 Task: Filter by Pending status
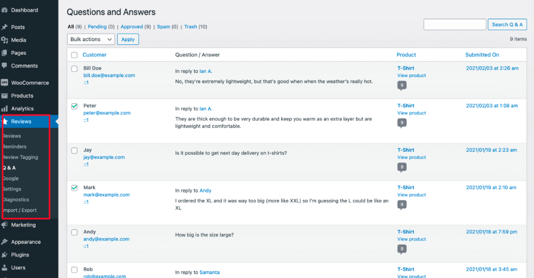coord(97,27)
